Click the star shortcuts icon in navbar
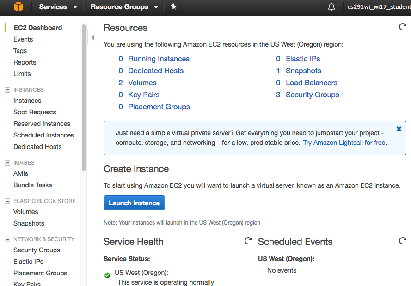The image size is (411, 286). pyautogui.click(x=174, y=7)
